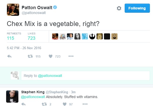
Task: View the 115 retweets count
Action: click(10, 38)
